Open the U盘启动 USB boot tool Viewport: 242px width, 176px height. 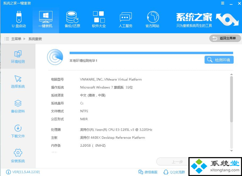pos(19,19)
